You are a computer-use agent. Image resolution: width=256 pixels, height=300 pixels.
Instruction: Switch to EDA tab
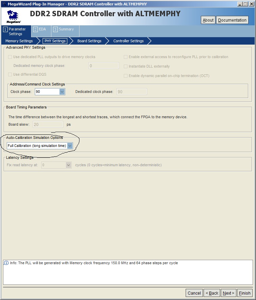coord(41,31)
